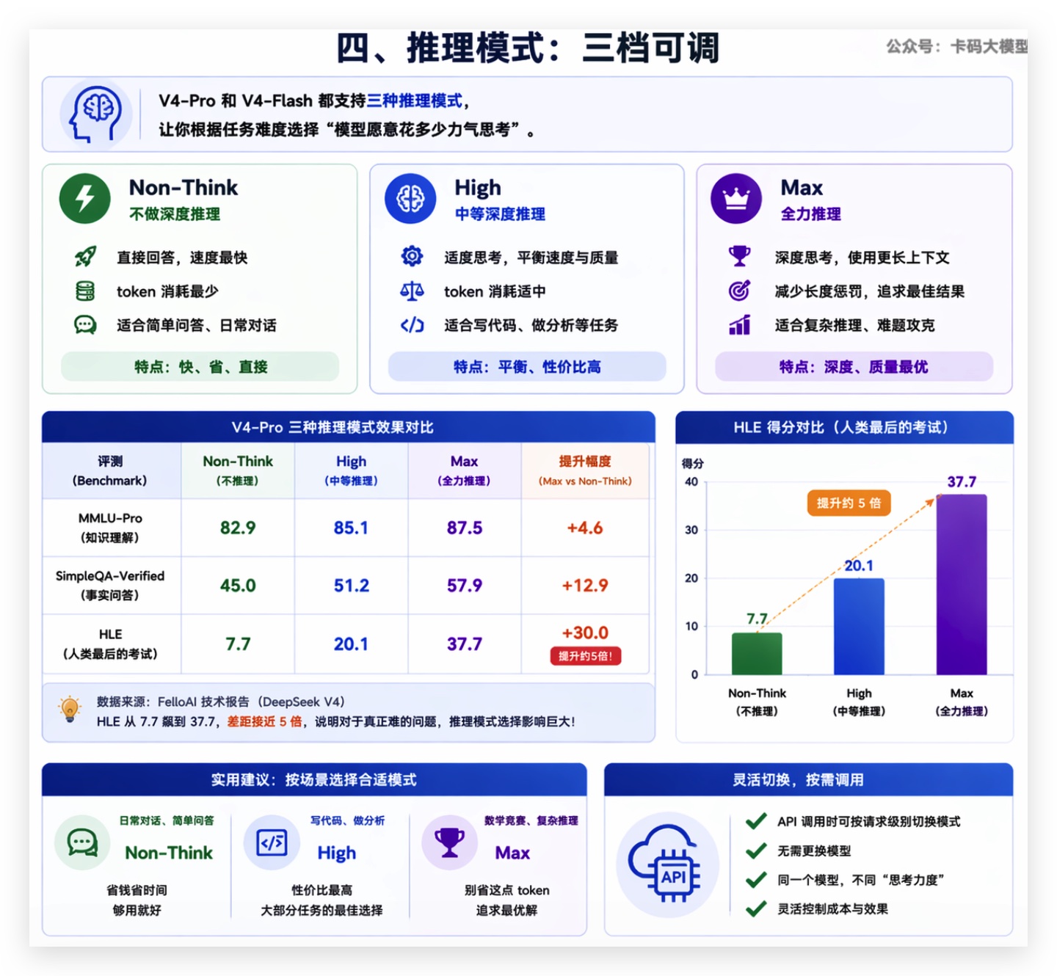Click the rocket icon beside 直接回答
This screenshot has height=976, width=1057.
[85, 257]
